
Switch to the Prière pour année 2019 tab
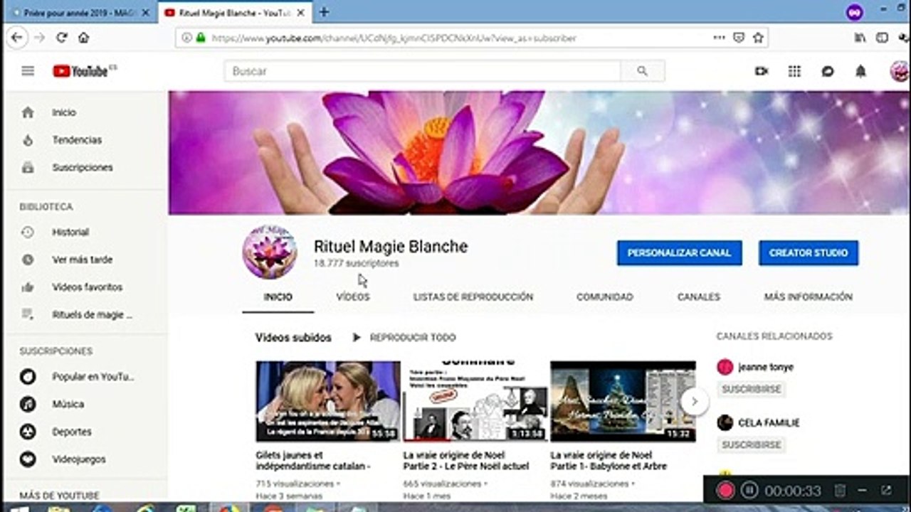(80, 13)
